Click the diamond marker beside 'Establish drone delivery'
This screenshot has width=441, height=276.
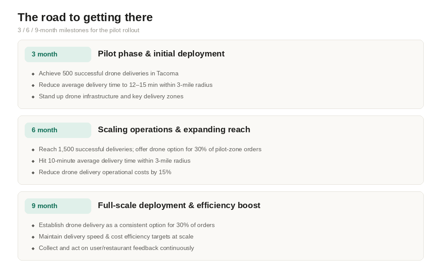(33, 226)
